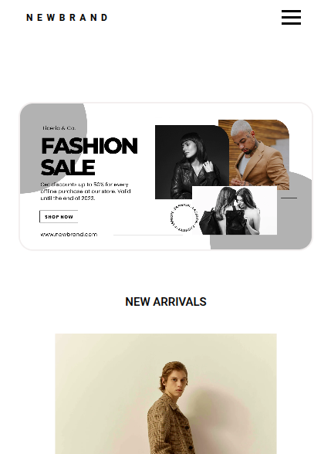Open the hamburger menu

click(291, 17)
